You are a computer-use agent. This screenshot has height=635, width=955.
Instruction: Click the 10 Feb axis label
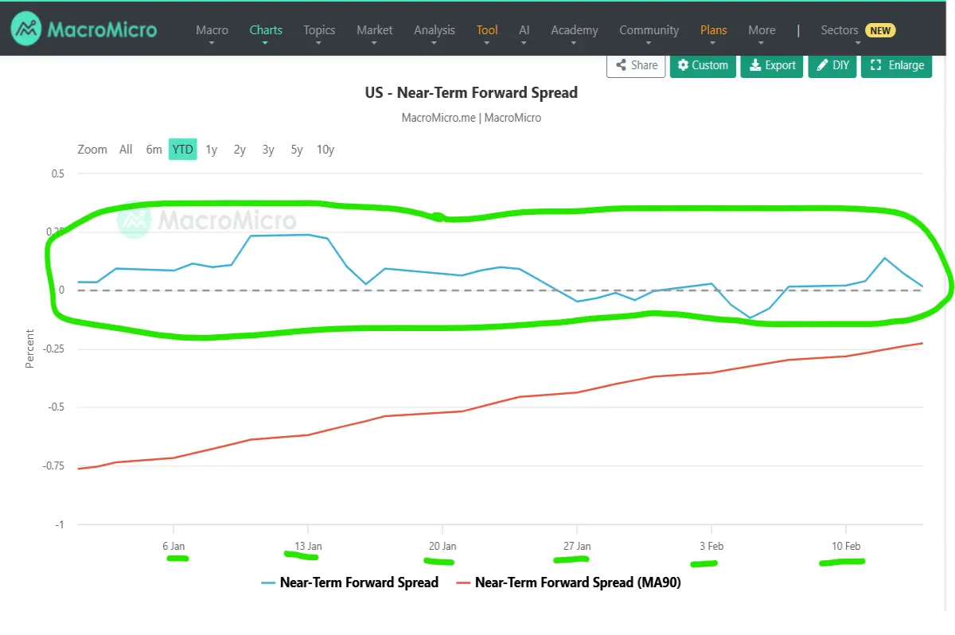pyautogui.click(x=846, y=546)
